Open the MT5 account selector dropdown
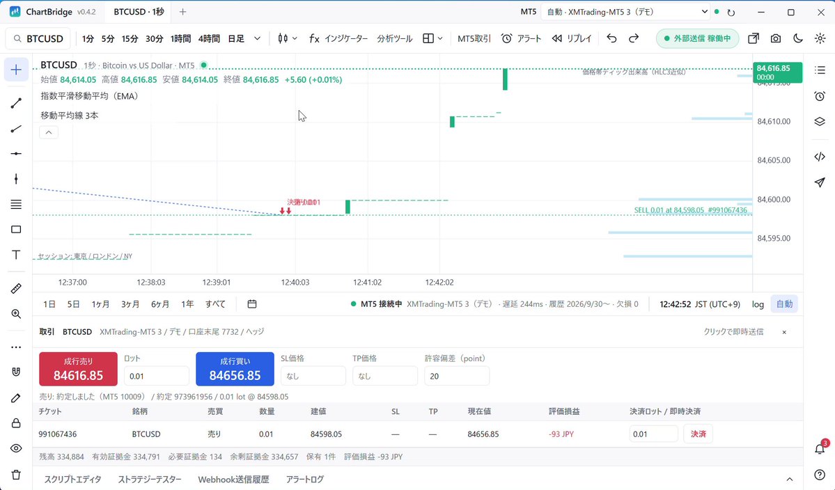 (x=626, y=12)
